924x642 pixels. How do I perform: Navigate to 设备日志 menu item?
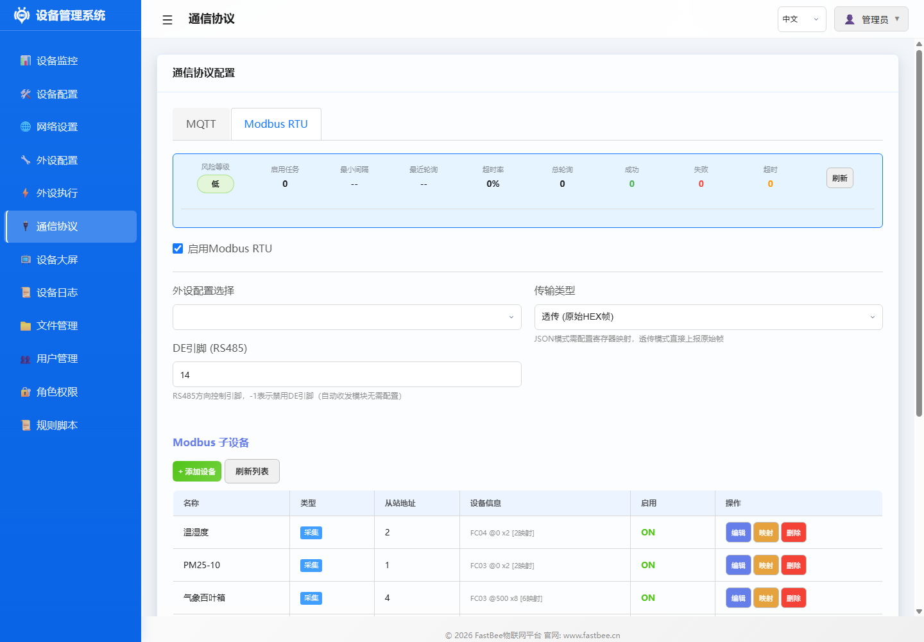[x=71, y=292]
